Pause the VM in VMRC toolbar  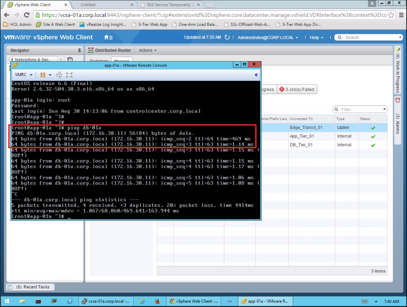pyautogui.click(x=43, y=75)
